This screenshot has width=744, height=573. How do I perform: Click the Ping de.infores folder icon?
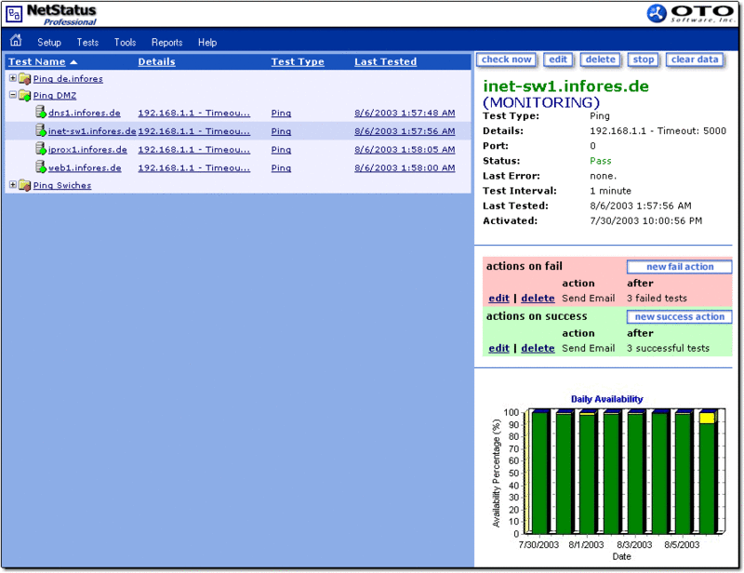(25, 79)
